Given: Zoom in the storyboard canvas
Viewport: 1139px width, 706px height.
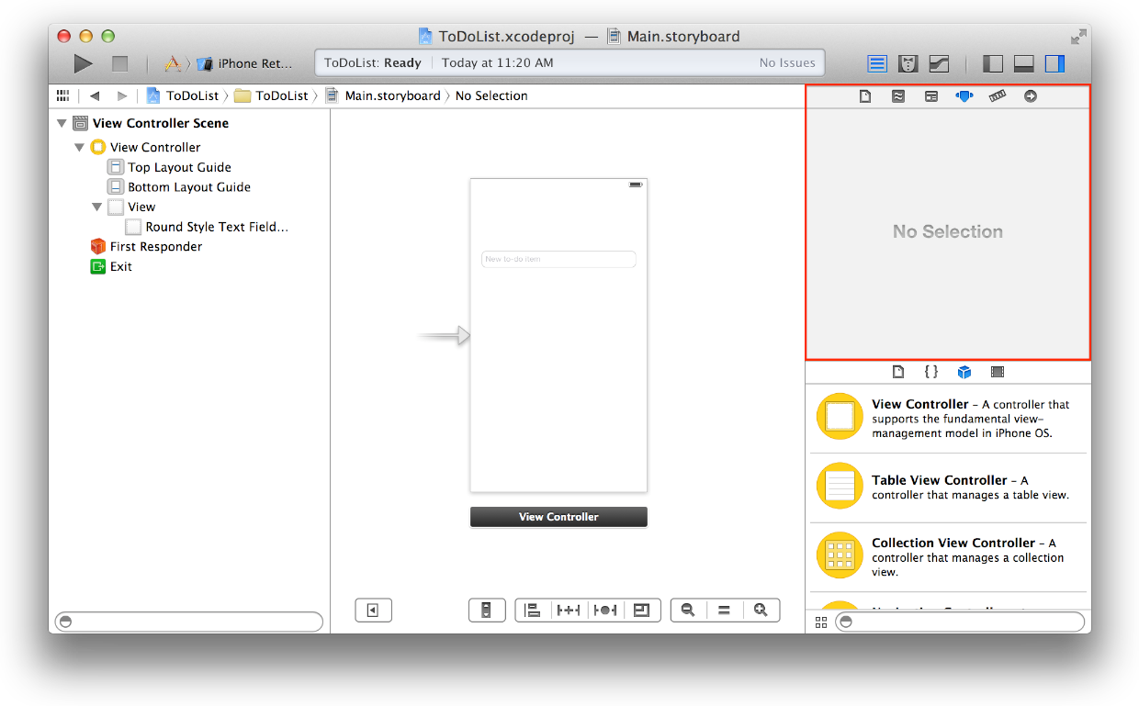Looking at the screenshot, I should pos(761,610).
